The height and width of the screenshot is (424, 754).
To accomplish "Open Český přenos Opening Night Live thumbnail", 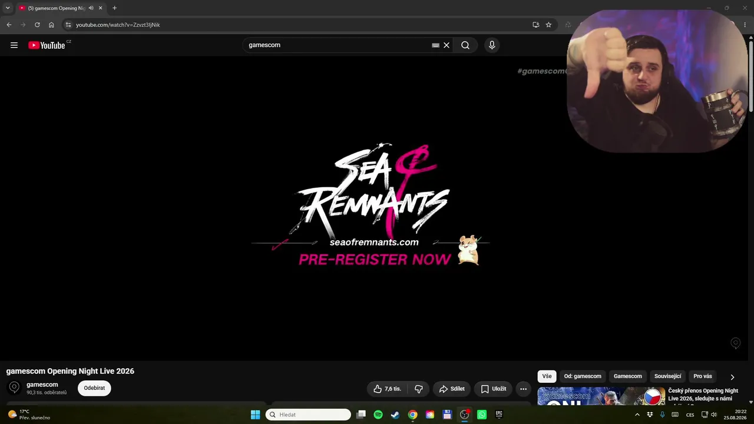I will pos(601,396).
